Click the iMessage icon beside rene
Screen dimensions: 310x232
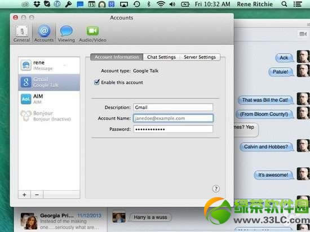click(x=26, y=65)
